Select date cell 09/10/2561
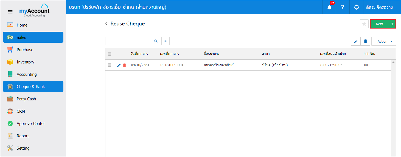Screen dimensions: 401x157 140,65
